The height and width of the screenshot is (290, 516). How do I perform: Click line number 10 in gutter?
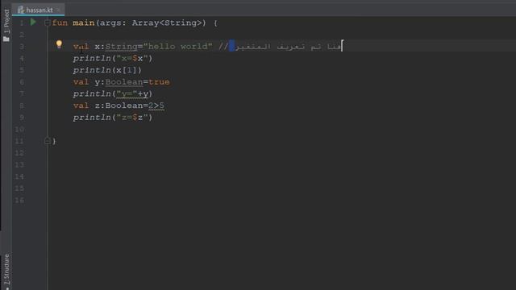coord(19,130)
